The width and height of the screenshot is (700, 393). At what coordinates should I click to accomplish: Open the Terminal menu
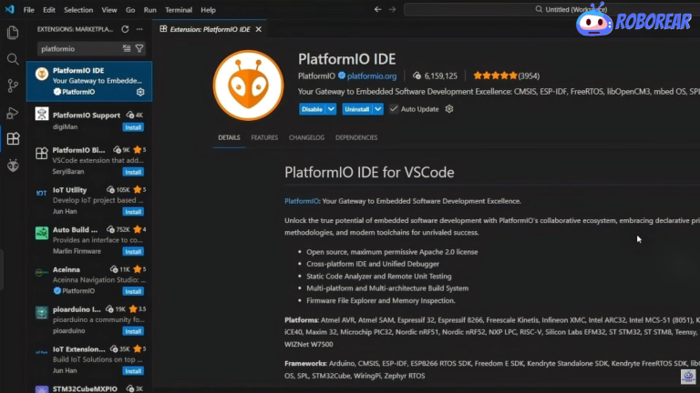pyautogui.click(x=179, y=10)
